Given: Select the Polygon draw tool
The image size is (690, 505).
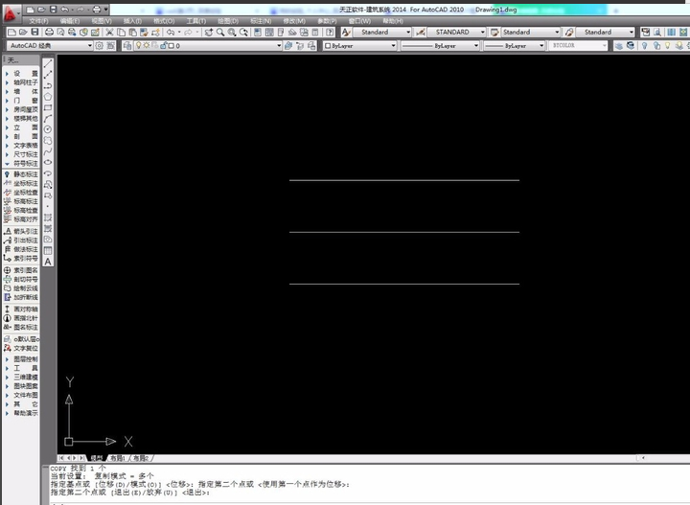Looking at the screenshot, I should tap(48, 97).
